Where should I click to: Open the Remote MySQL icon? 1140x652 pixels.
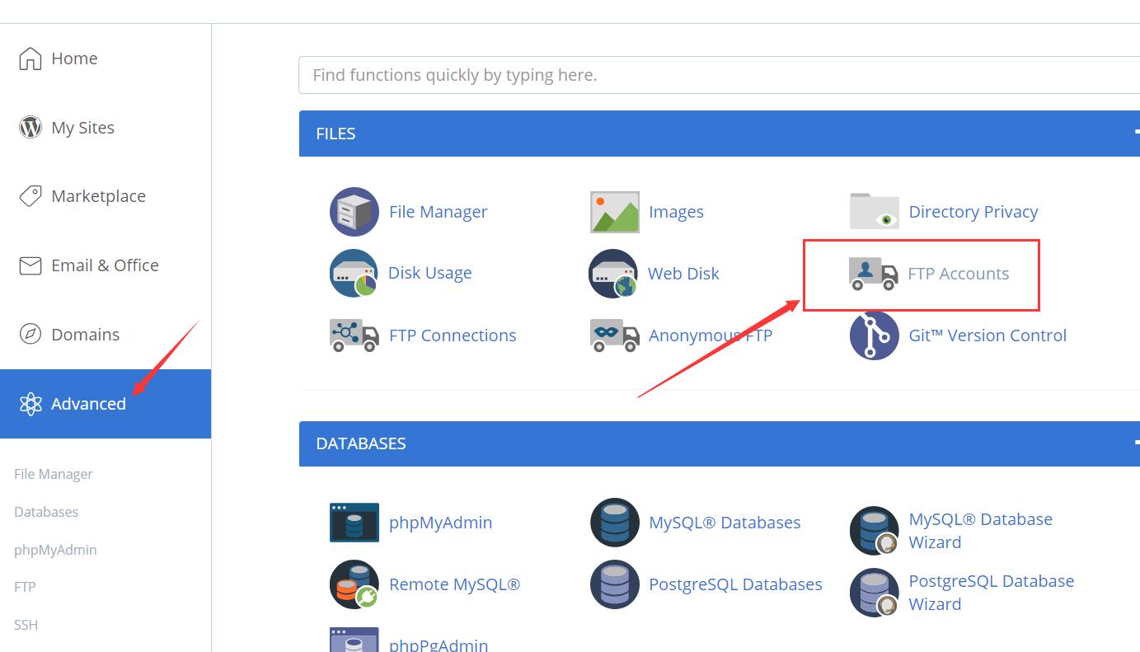click(x=354, y=584)
